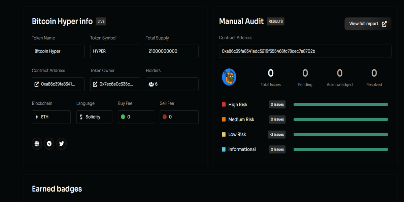Screen dimensions: 404x202
Task: Open the Telegram social icon
Action: point(49,144)
